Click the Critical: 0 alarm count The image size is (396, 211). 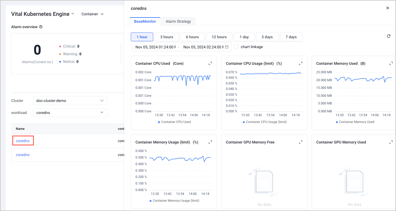(69, 46)
